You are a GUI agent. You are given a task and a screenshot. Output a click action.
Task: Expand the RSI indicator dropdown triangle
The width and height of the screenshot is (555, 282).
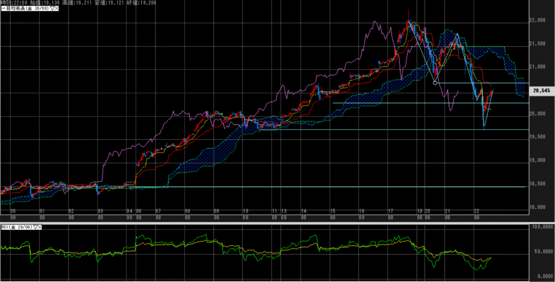(36, 227)
